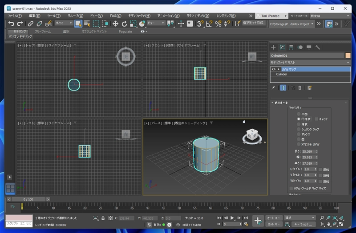Select the Scale tool
Viewport: 356px width, 233px height.
point(133,24)
